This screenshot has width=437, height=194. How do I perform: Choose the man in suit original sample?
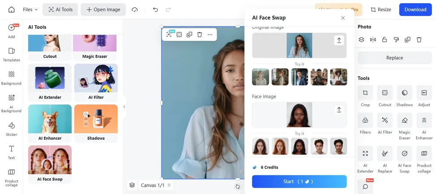[299, 77]
